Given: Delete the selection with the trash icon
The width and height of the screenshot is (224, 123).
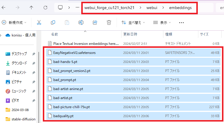Looking at the screenshot, I should (109, 22).
